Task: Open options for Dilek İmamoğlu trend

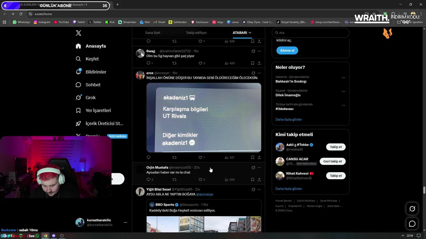Action: pos(343,91)
